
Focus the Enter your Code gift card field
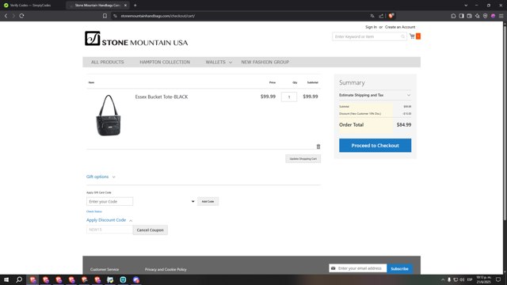109,201
